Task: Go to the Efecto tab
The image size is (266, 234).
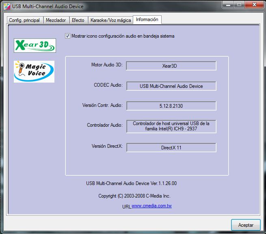Action: click(x=78, y=20)
